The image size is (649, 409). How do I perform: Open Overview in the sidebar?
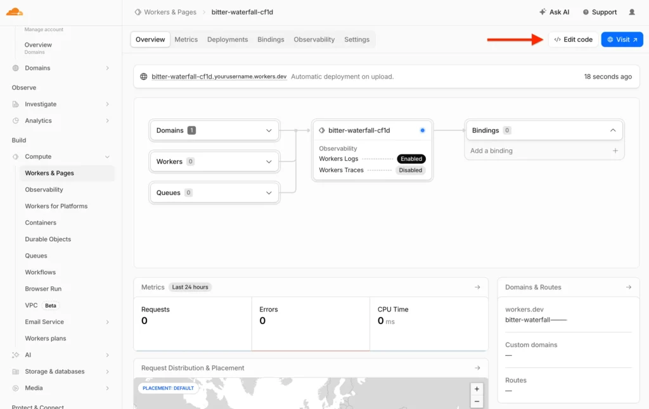point(38,45)
